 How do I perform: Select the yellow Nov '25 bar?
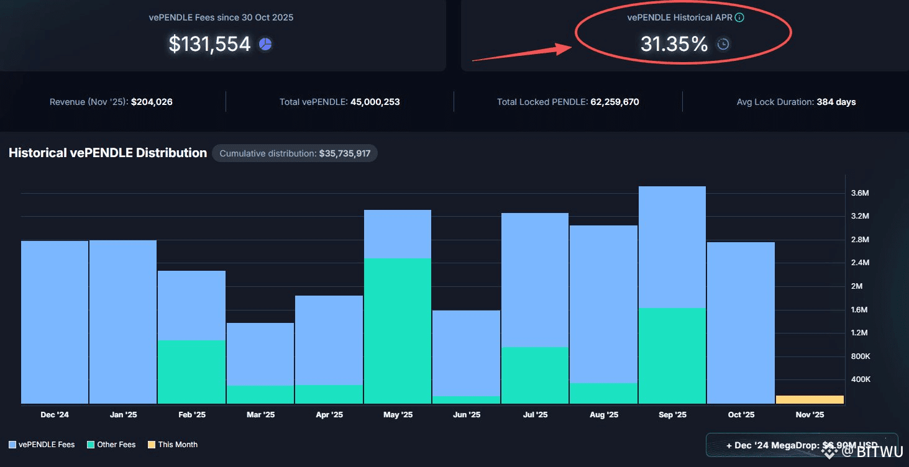(810, 399)
